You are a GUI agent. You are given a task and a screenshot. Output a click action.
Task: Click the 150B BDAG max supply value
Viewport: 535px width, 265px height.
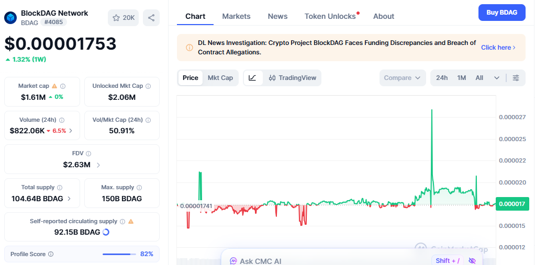coord(122,199)
